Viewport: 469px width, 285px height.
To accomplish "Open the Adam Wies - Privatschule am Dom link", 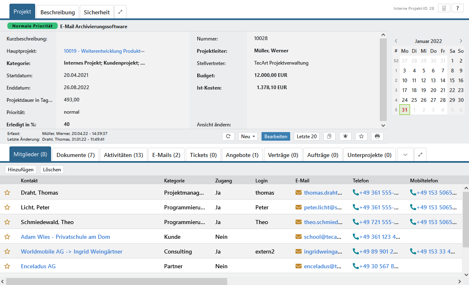I will point(65,237).
